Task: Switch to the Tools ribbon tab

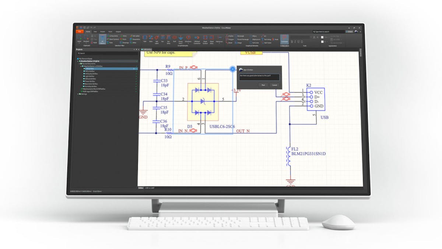Action: (110, 32)
